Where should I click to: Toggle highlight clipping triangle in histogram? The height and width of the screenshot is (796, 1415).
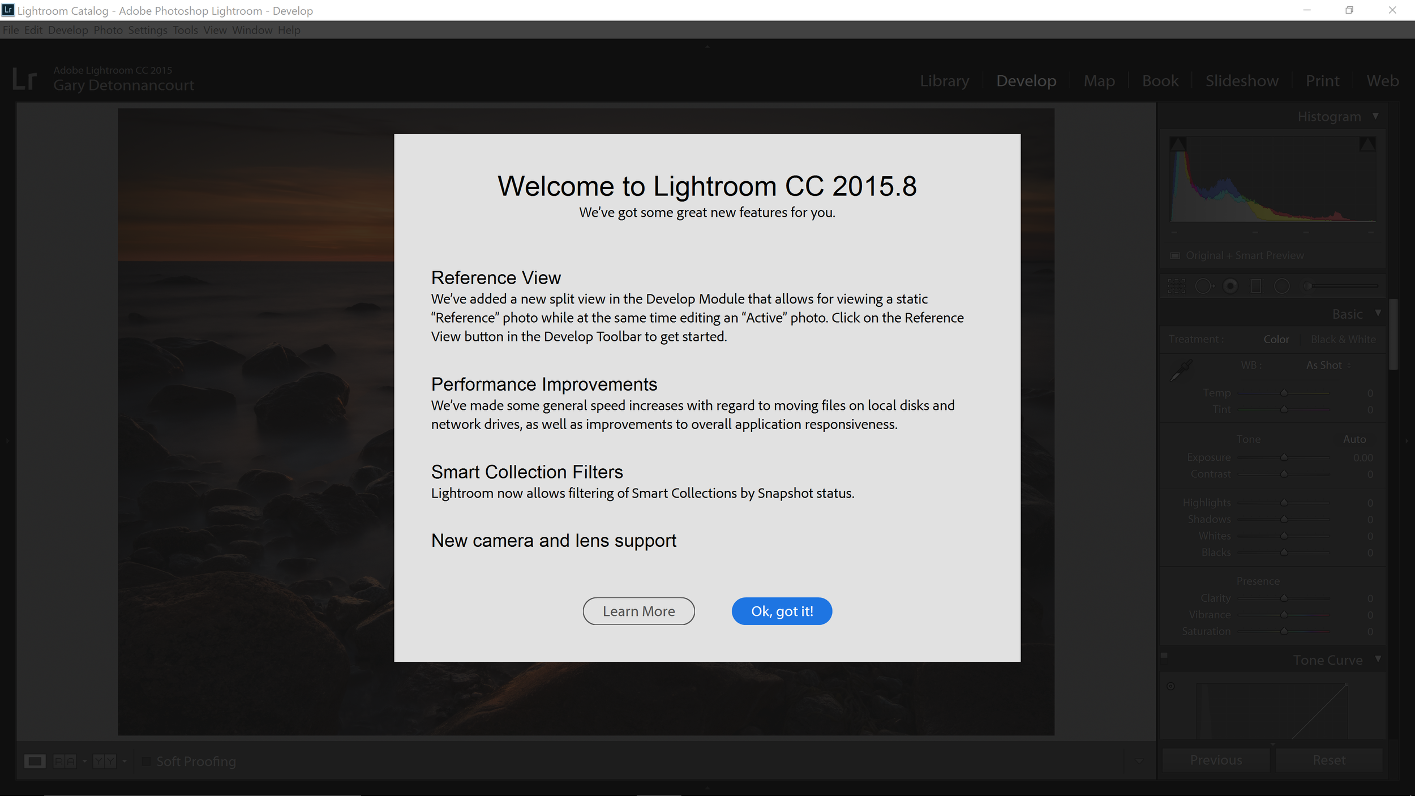point(1367,144)
